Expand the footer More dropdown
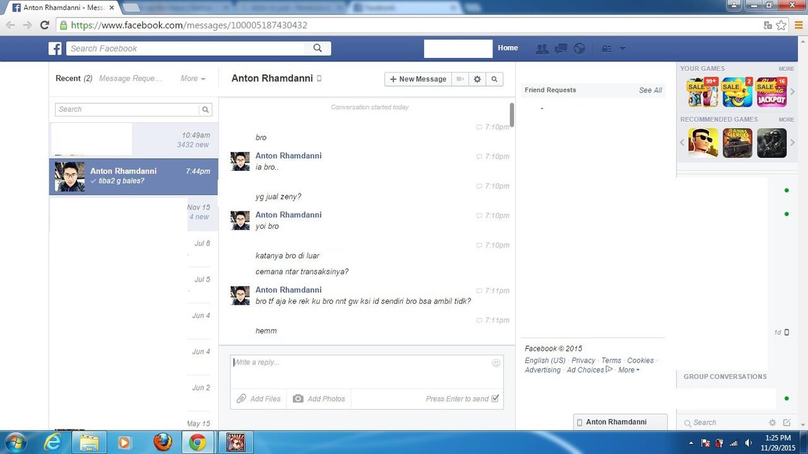 click(x=629, y=370)
